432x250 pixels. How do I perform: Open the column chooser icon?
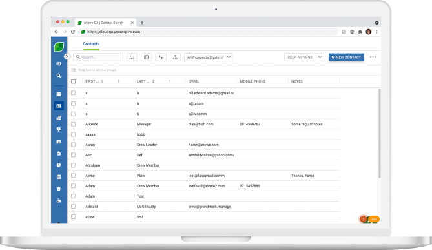[x=147, y=57]
